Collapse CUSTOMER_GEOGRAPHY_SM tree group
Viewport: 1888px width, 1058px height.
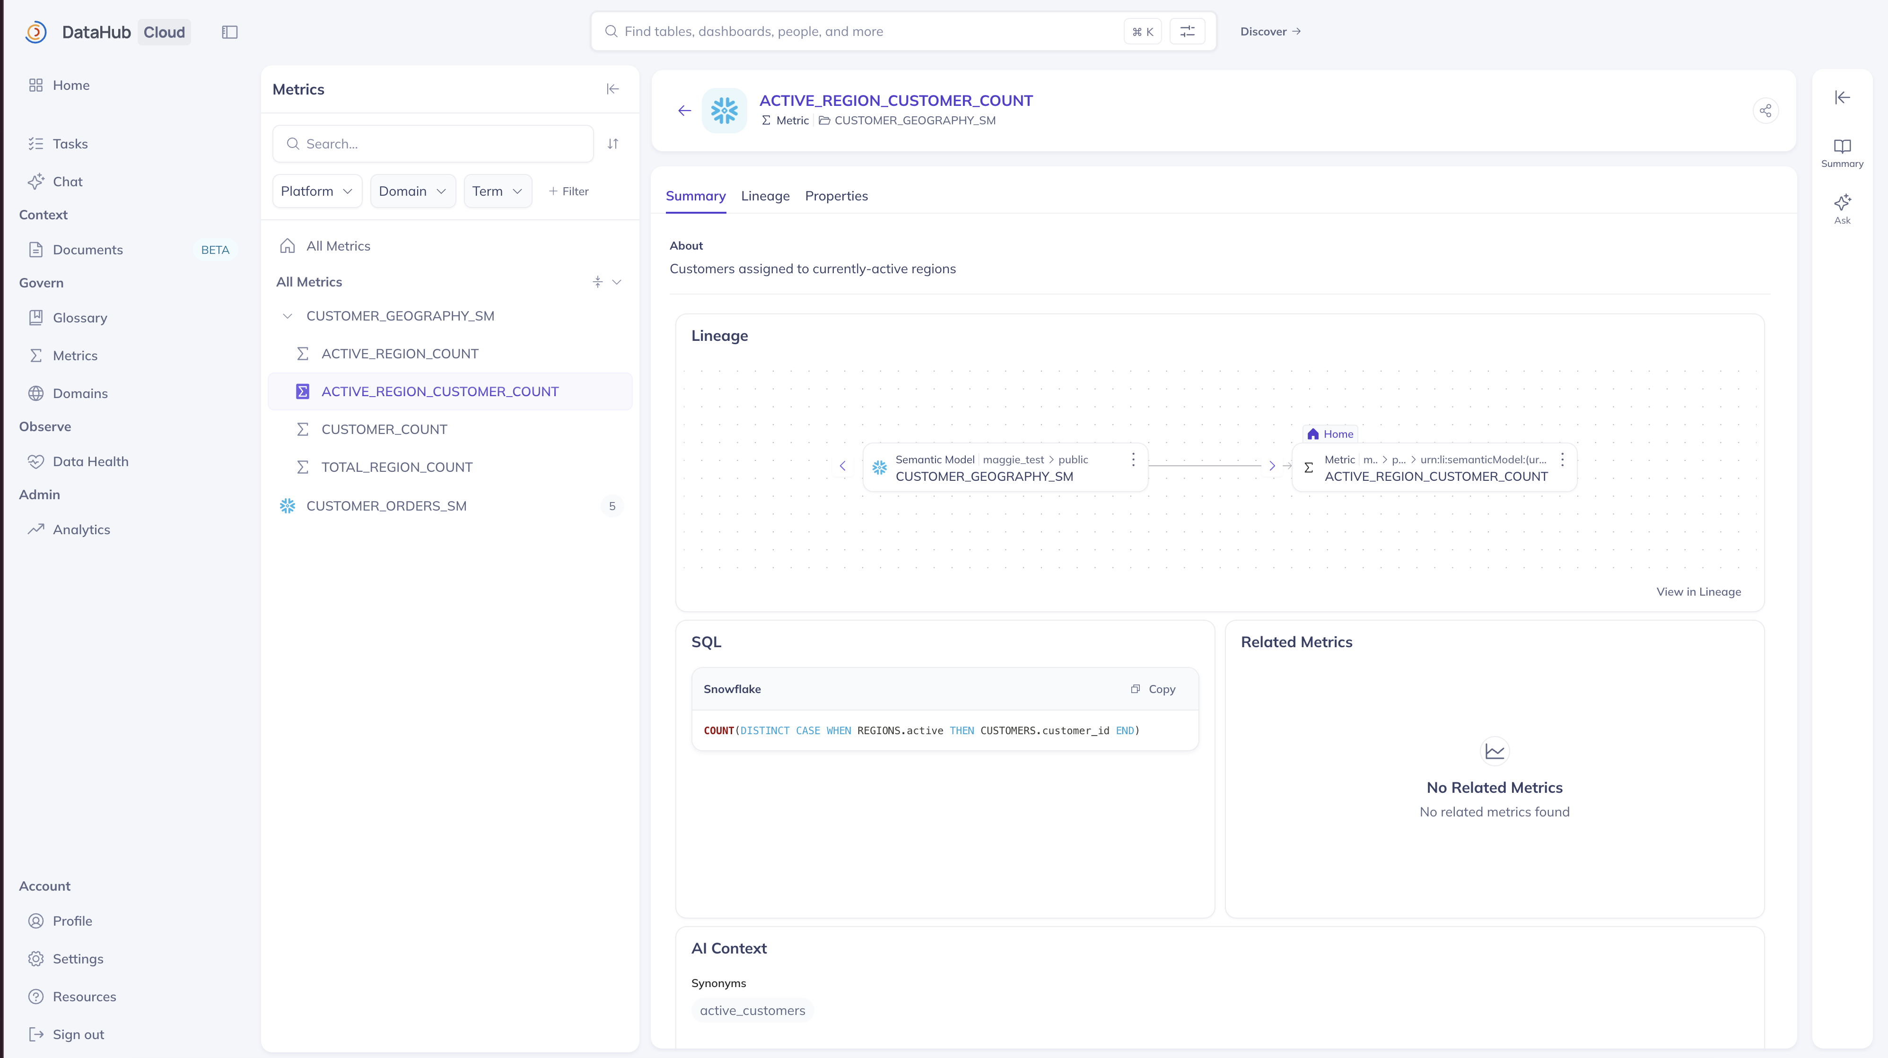287,316
